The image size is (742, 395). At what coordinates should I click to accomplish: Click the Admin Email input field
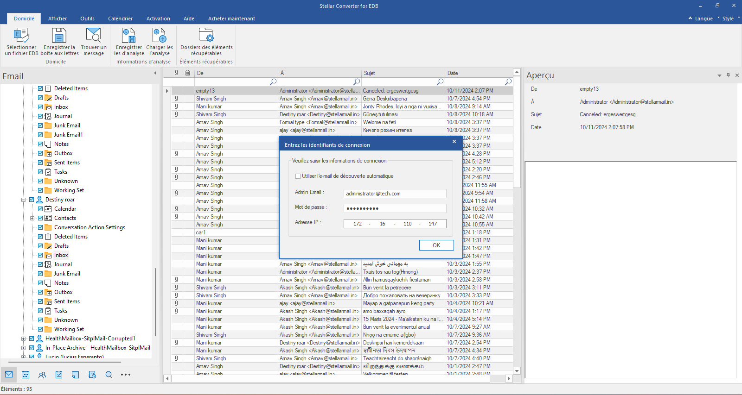pos(395,194)
